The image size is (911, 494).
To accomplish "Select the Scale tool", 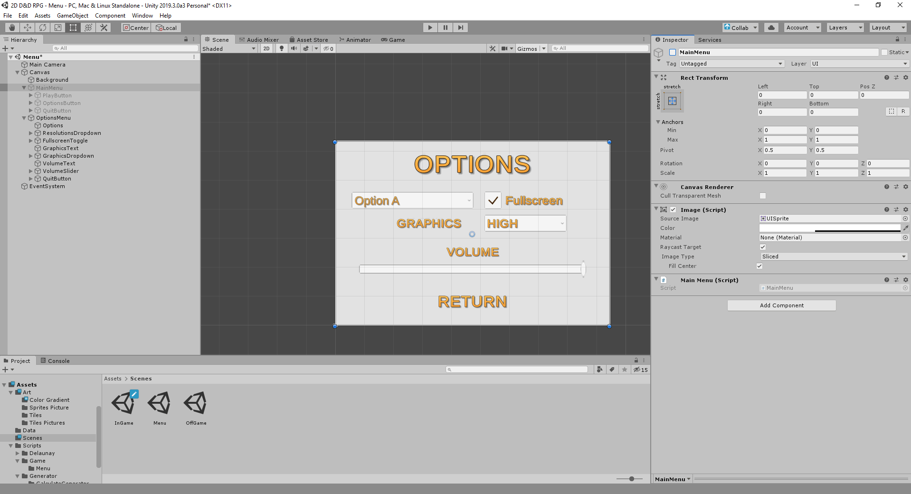I will pyautogui.click(x=58, y=28).
